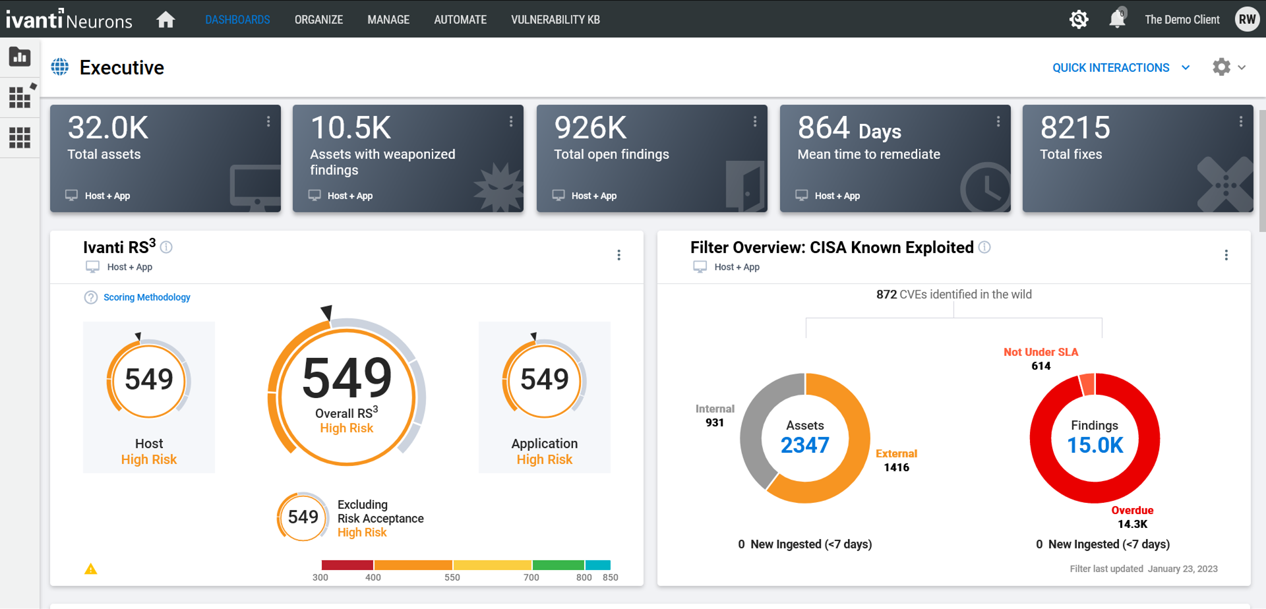The width and height of the screenshot is (1266, 609).
Task: Open the gear dropdown next to QUICK INTERACTIONS
Action: (x=1228, y=67)
